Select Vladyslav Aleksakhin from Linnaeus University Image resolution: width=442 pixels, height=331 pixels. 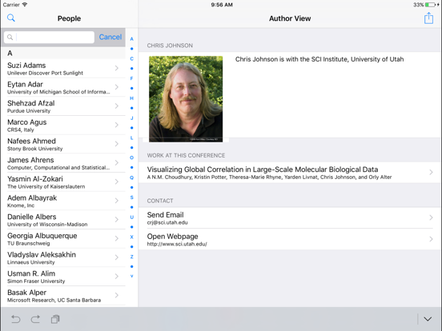pyautogui.click(x=63, y=257)
